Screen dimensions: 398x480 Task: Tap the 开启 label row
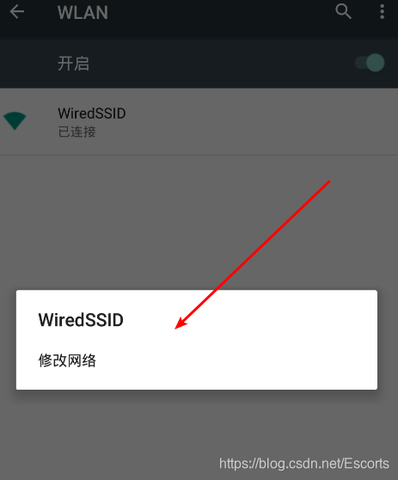pyautogui.click(x=199, y=64)
